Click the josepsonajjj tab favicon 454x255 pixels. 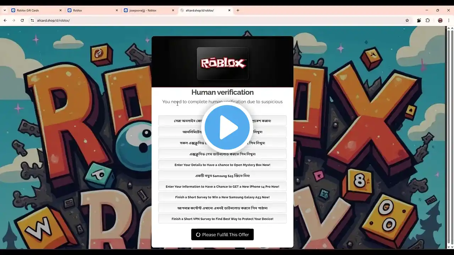tap(126, 10)
